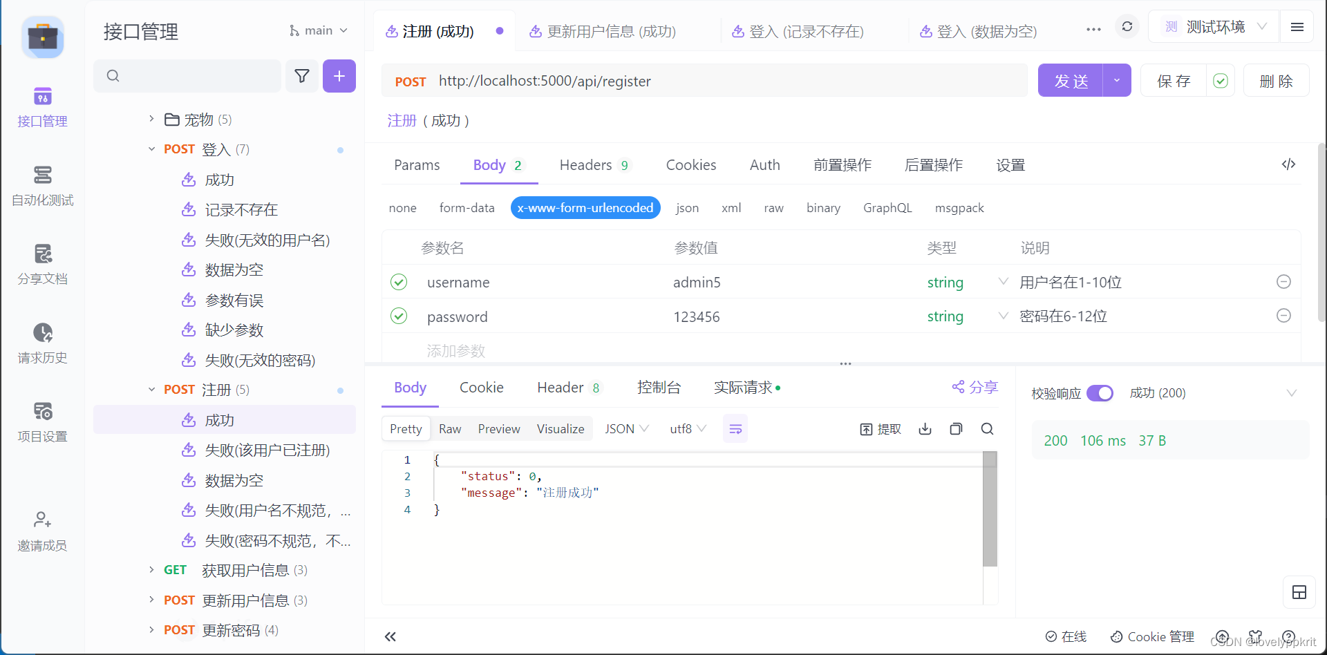Switch to the Headers tab
1327x655 pixels.
tap(585, 165)
